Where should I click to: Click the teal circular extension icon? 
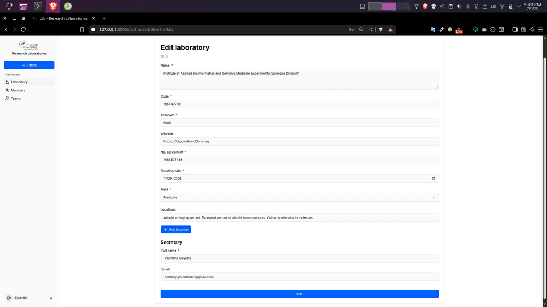pyautogui.click(x=475, y=30)
